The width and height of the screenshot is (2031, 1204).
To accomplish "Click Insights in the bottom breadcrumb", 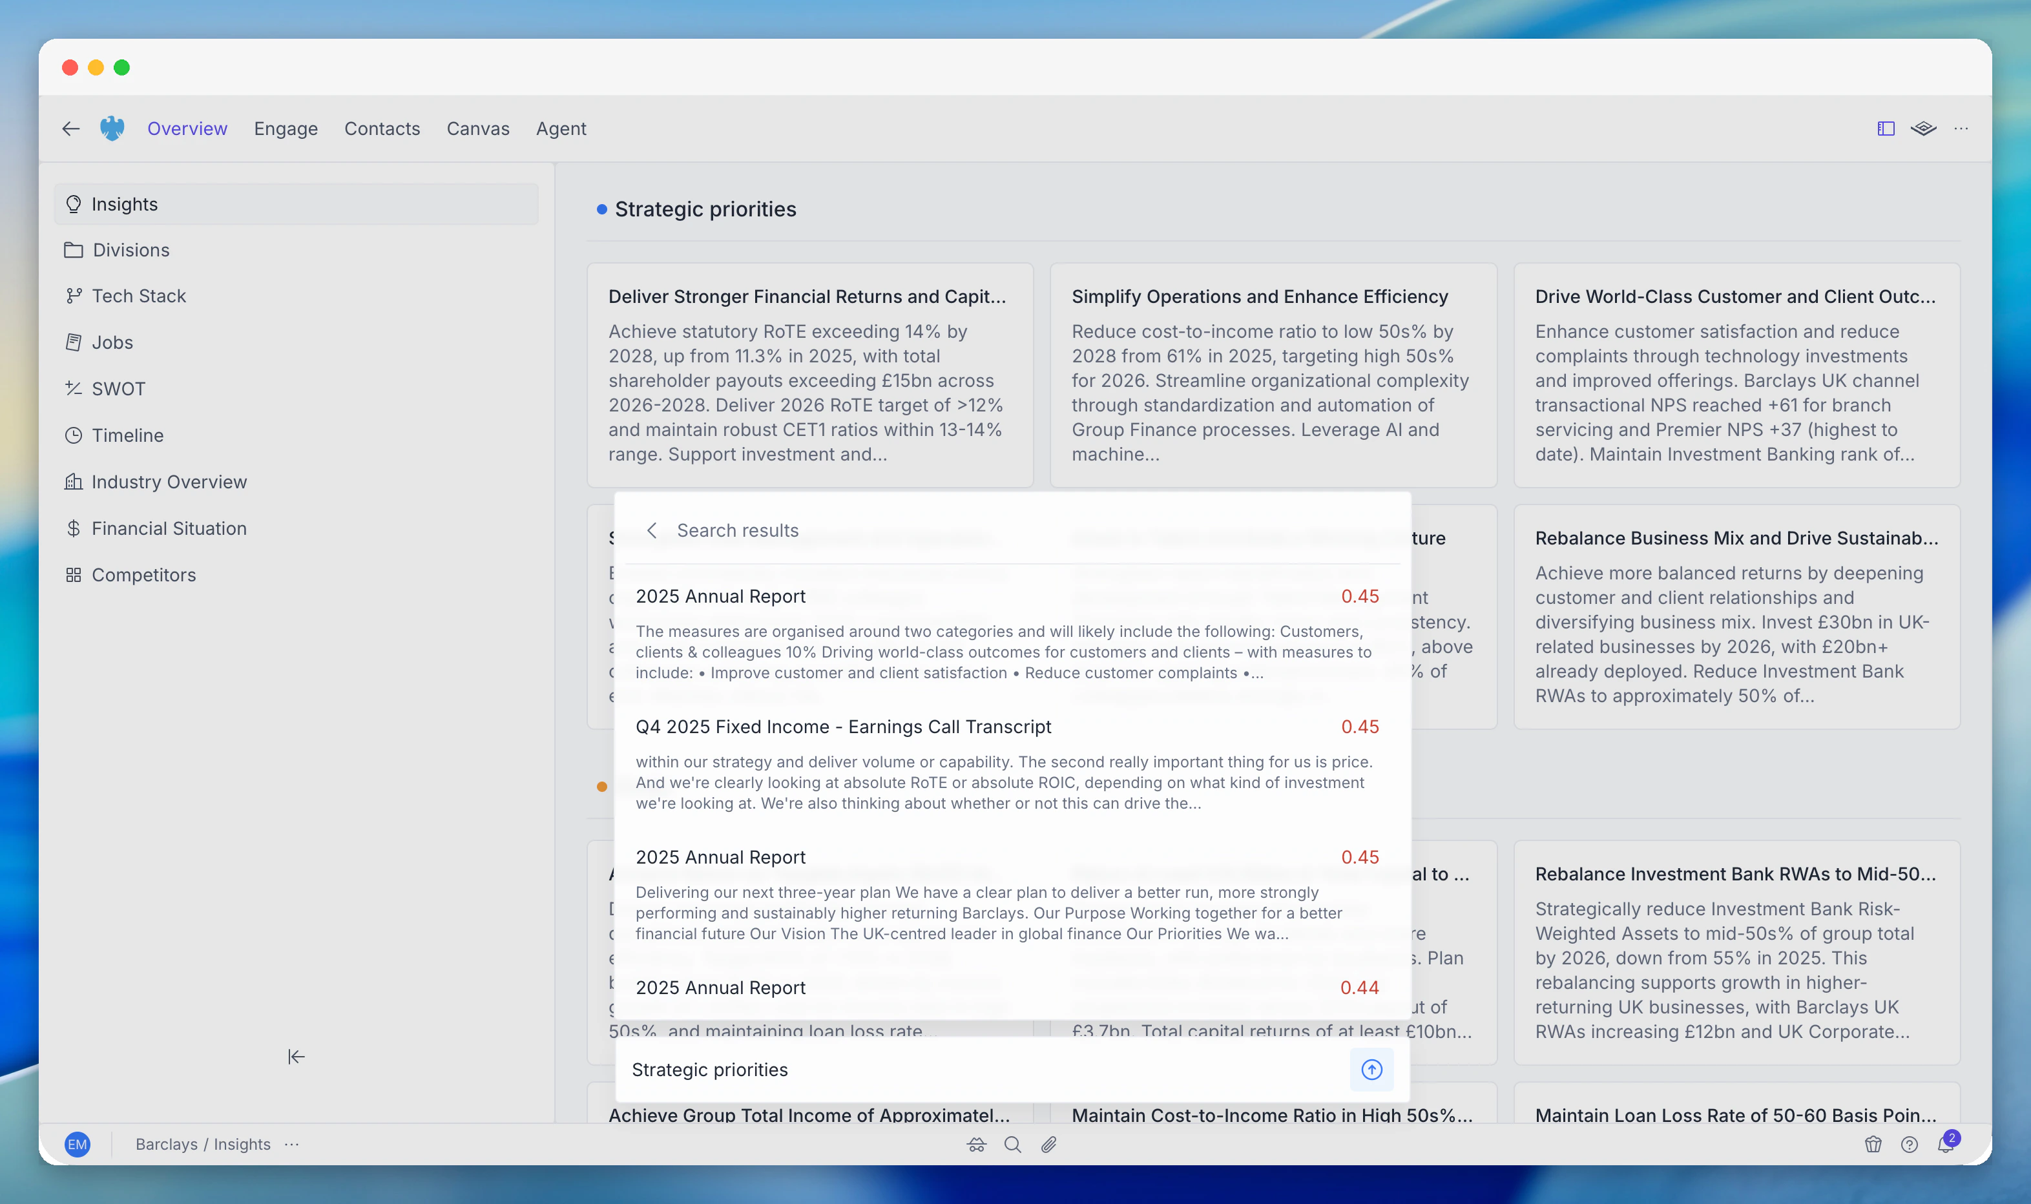I will coord(242,1144).
